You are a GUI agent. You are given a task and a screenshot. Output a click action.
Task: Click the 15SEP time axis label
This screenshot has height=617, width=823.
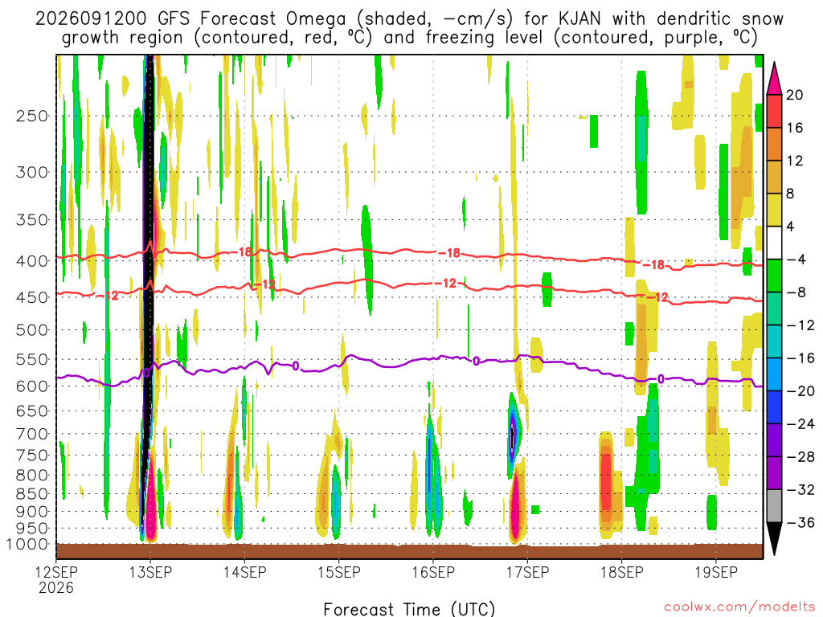[339, 572]
